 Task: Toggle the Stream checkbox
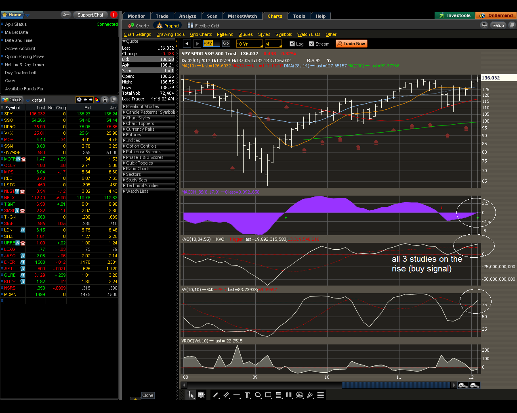tap(312, 44)
